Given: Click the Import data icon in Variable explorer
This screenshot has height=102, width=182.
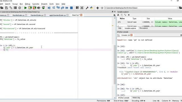Looking at the screenshot, I should [118, 15].
